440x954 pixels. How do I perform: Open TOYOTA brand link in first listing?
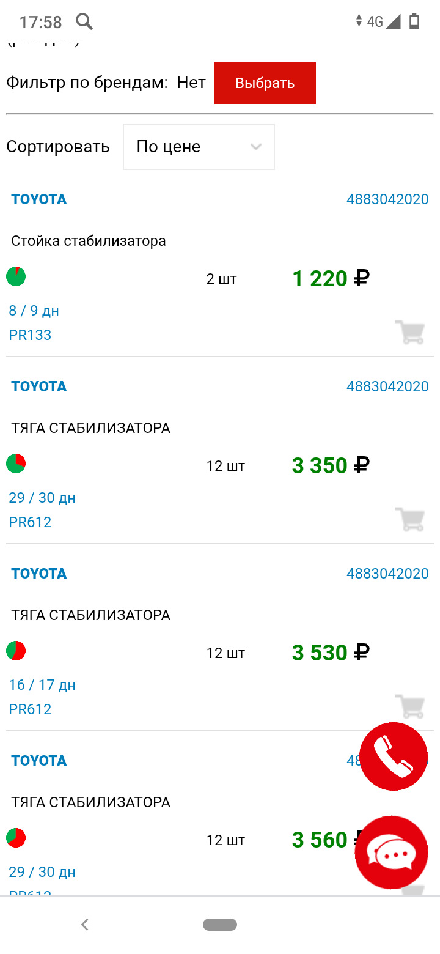pyautogui.click(x=39, y=199)
